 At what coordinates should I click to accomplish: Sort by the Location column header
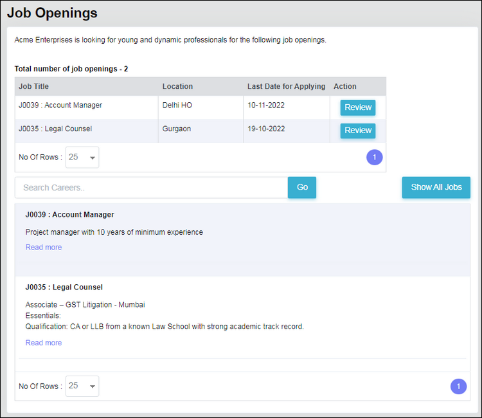pyautogui.click(x=177, y=86)
